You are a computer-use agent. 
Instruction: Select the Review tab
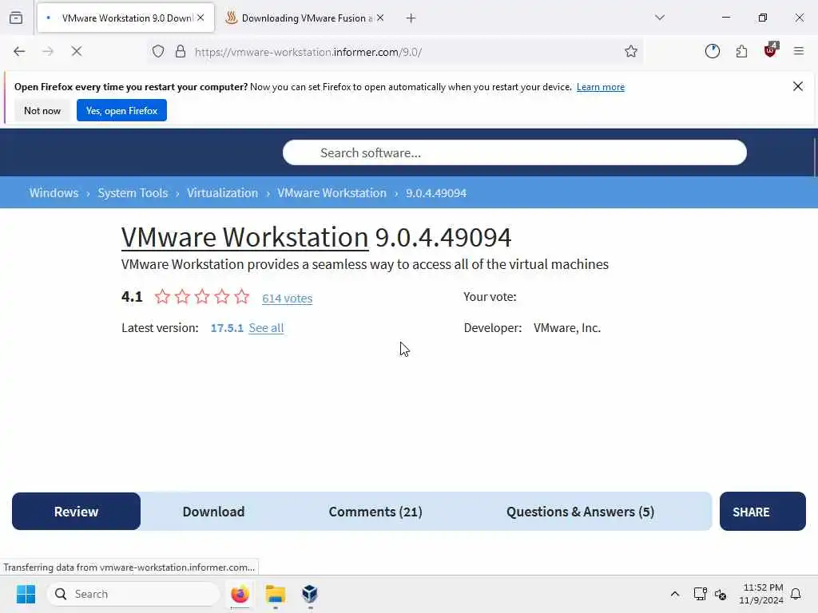coord(76,512)
